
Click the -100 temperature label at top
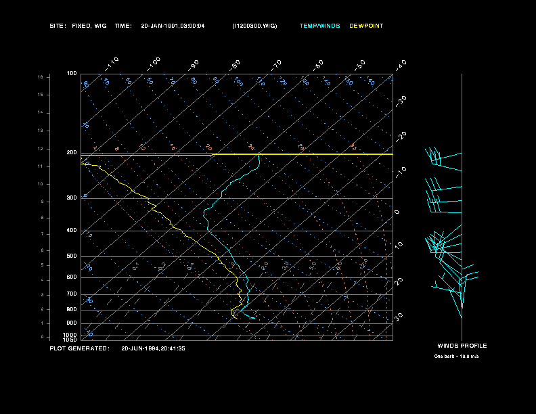tap(153, 64)
